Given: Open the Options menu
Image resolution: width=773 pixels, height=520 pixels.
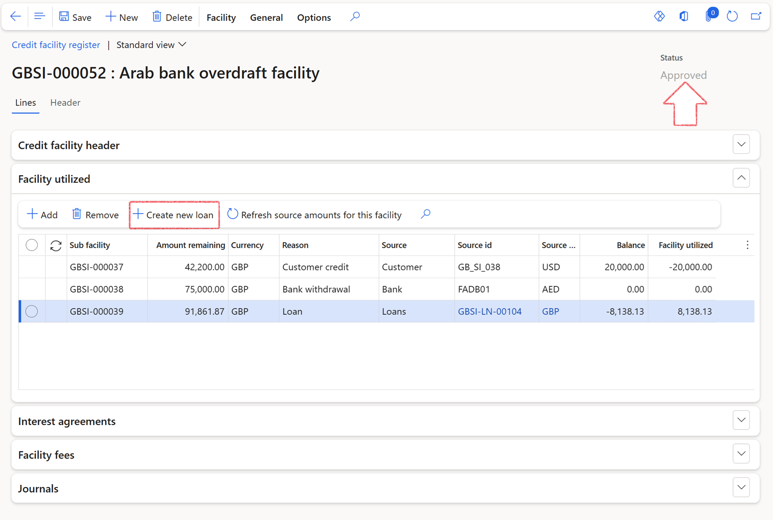Looking at the screenshot, I should (x=313, y=17).
